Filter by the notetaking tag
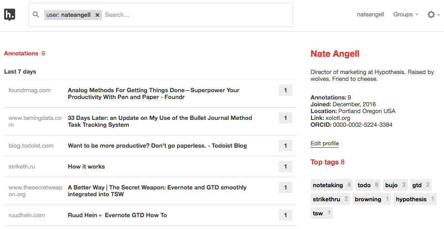 tap(332, 185)
